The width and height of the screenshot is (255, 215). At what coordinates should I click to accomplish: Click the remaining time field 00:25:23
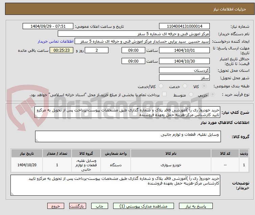pos(61,50)
